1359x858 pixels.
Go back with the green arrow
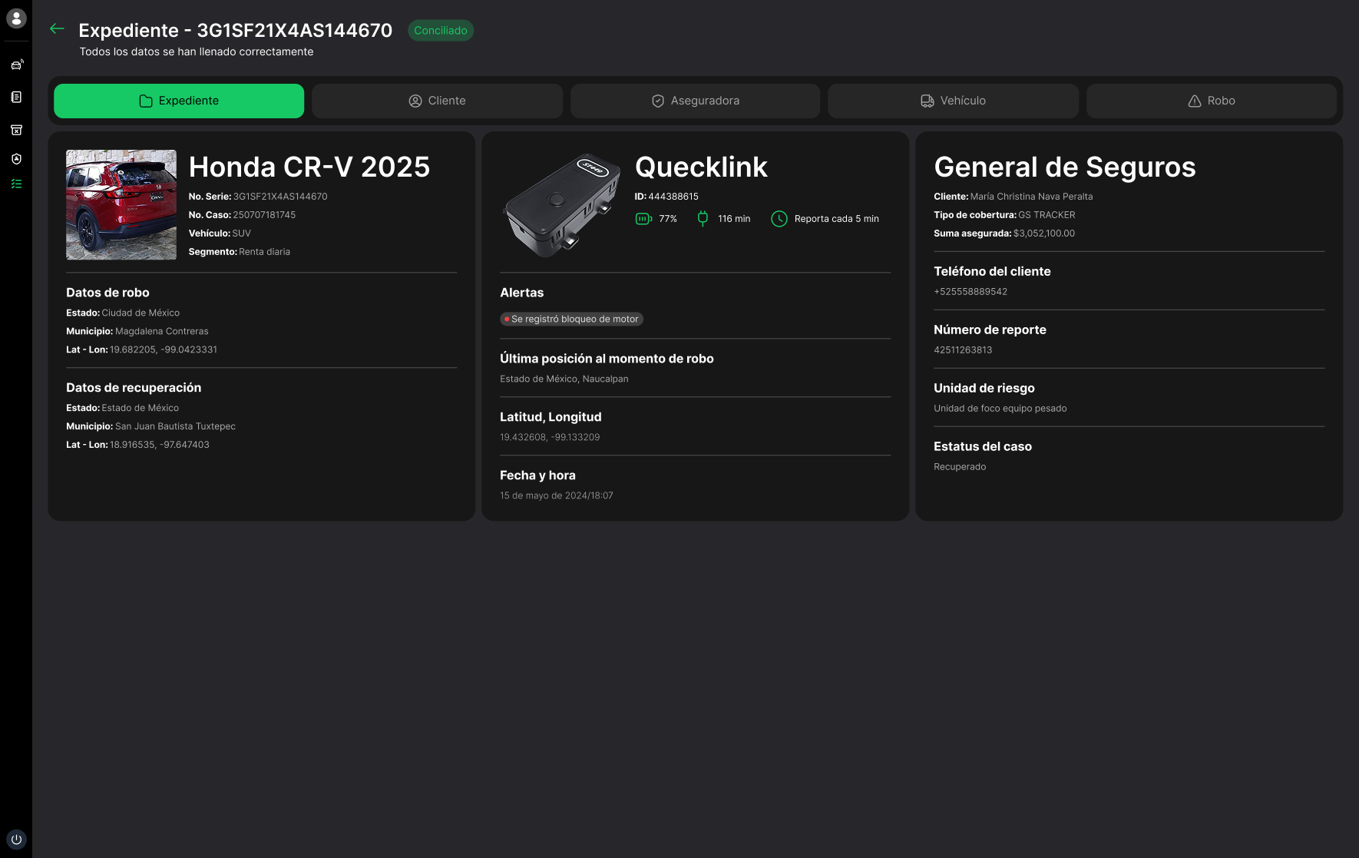tap(57, 28)
